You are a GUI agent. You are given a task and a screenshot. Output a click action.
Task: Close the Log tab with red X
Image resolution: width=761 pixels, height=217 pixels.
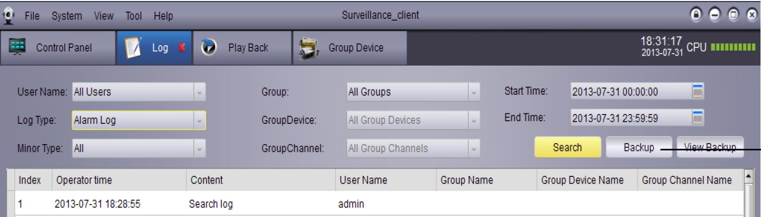(182, 48)
